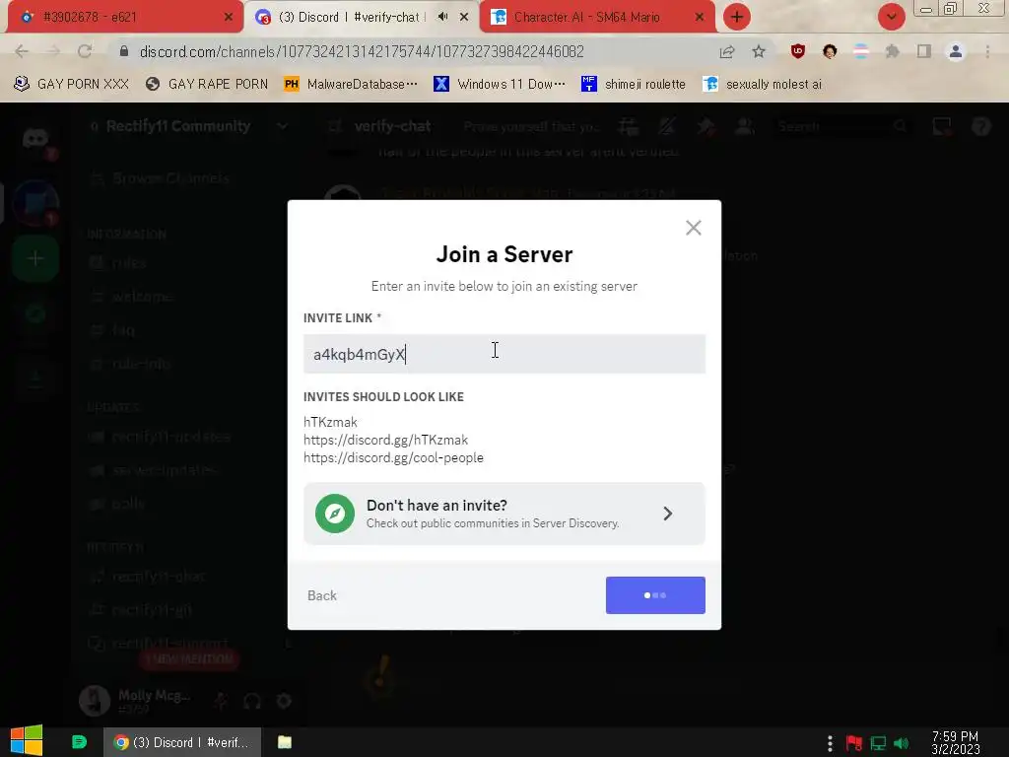Share this page icon in address bar

pyautogui.click(x=727, y=51)
